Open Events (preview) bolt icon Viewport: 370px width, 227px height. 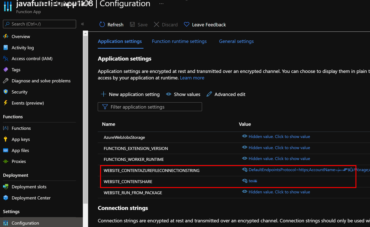(6, 103)
